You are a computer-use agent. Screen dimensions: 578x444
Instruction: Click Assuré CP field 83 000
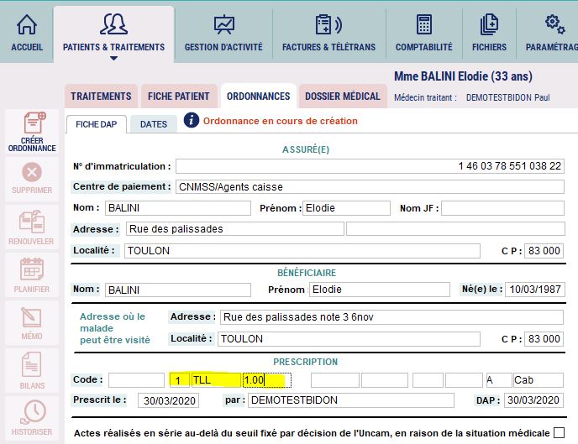point(544,251)
